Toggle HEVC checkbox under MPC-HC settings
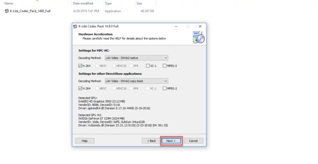Viewport: 318px width, 164px height. click(97, 66)
